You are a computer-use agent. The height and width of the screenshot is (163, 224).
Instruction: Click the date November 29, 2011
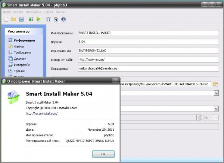(101, 130)
